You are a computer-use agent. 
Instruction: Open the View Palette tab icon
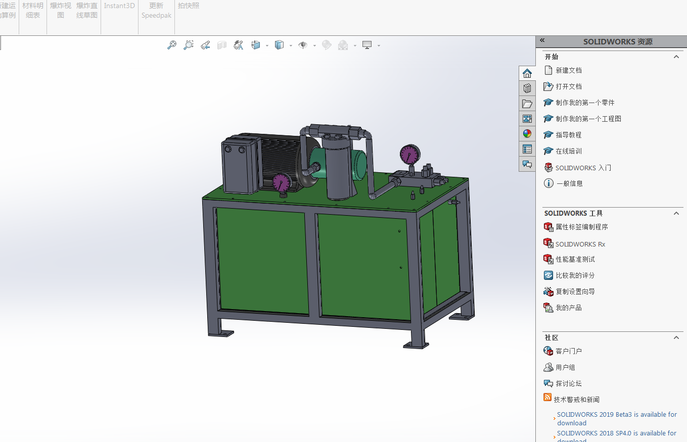pos(527,119)
